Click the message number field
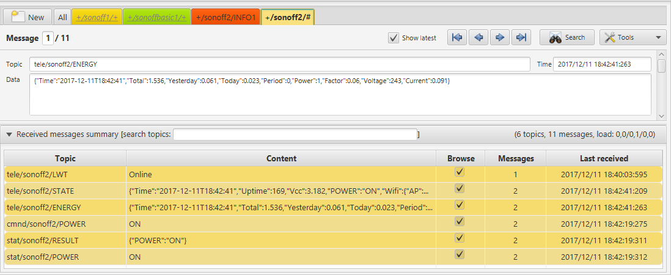This screenshot has width=671, height=275. (48, 38)
